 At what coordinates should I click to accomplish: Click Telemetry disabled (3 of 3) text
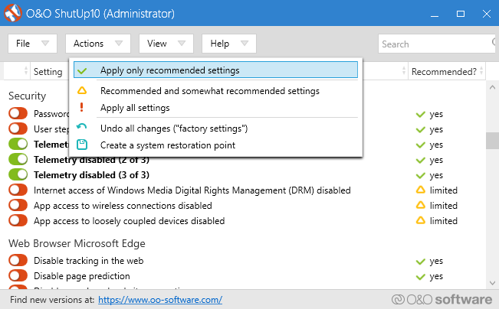coord(92,175)
